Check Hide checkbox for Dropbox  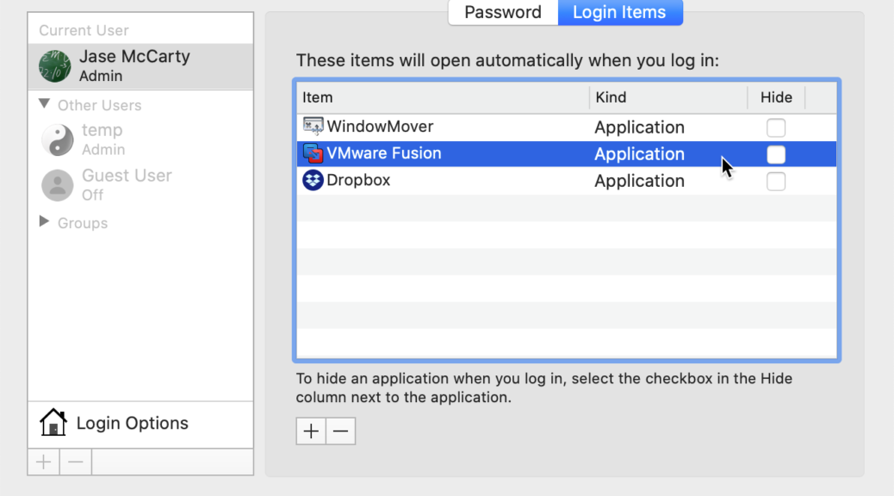tap(776, 181)
